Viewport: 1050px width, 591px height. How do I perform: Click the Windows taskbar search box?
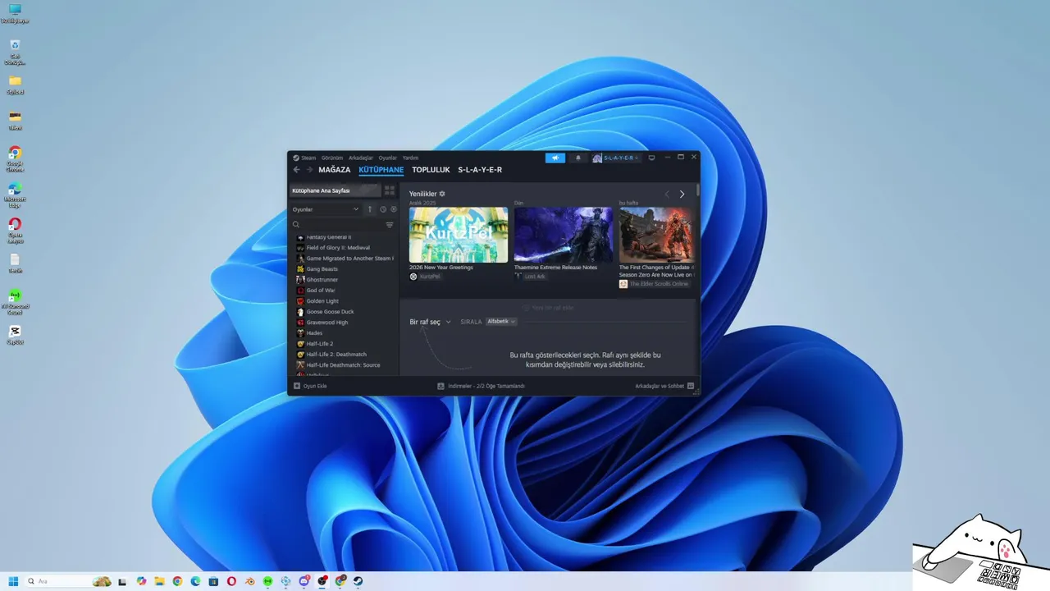(67, 581)
